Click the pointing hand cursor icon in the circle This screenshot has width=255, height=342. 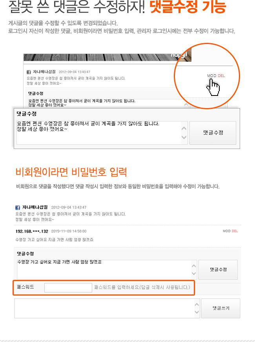[213, 87]
